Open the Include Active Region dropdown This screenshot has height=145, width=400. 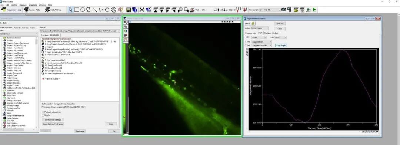pyautogui.click(x=260, y=28)
